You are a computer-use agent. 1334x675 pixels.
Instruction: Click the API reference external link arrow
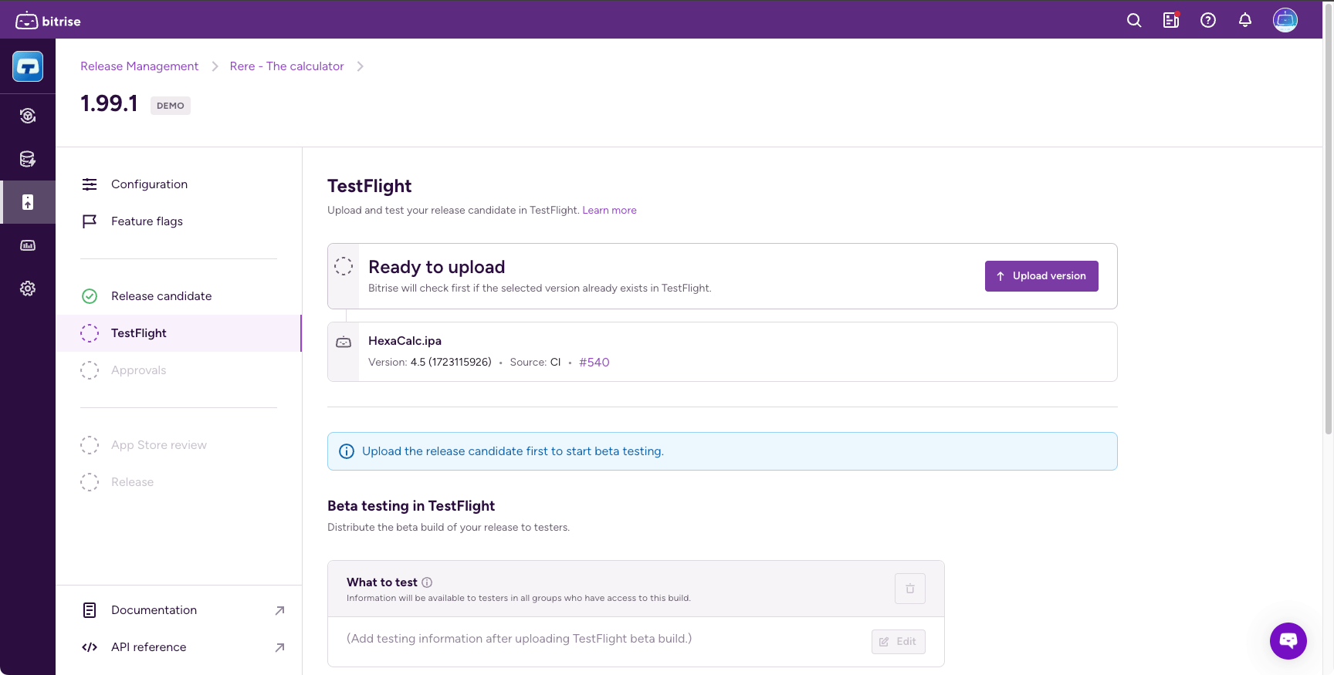[x=279, y=647]
